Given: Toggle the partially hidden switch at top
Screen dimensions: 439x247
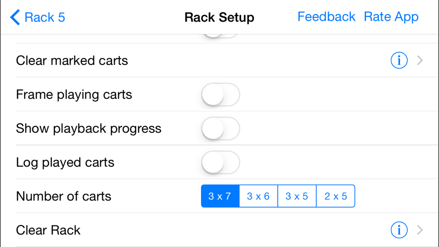Looking at the screenshot, I should [220, 36].
